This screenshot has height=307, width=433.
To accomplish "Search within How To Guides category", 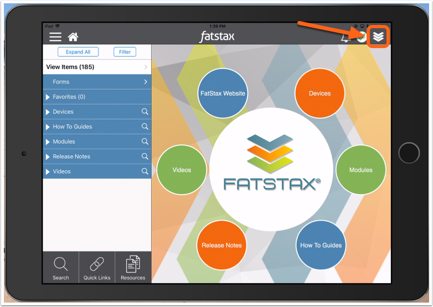I will coord(145,126).
